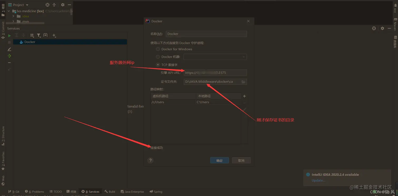The height and width of the screenshot is (196, 398).
Task: Click the folder browse icon for certificate folder
Action: [243, 82]
